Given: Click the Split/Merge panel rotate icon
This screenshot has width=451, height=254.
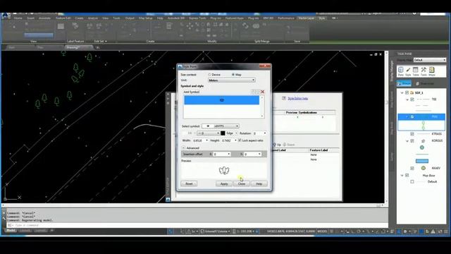Looking at the screenshot, I should click(x=245, y=26).
